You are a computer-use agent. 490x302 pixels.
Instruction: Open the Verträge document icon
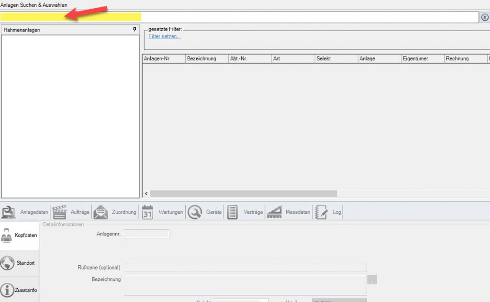pos(232,212)
